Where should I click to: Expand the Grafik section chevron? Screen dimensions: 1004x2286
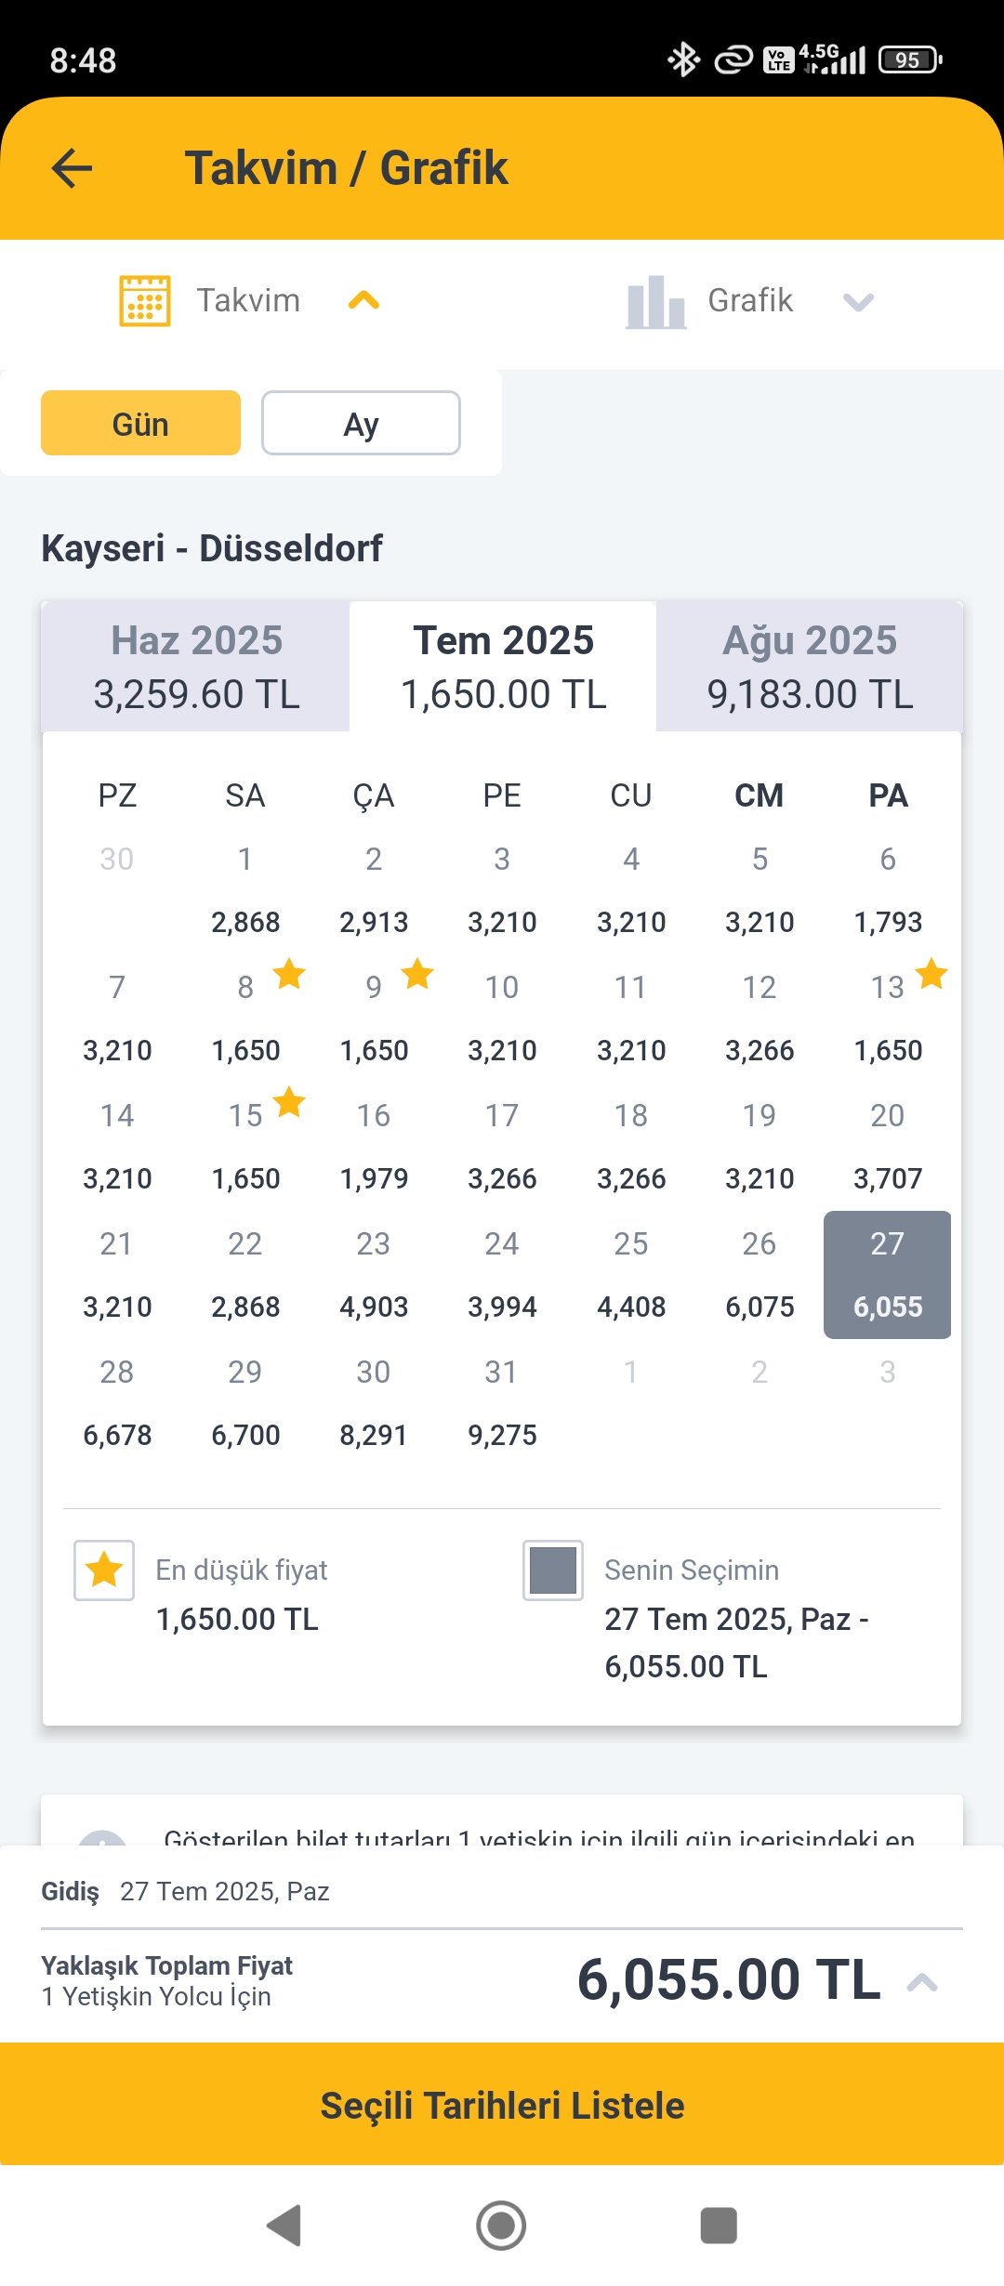click(857, 301)
